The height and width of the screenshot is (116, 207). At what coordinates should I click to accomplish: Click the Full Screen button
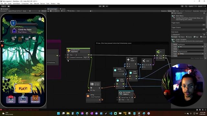coord(203,11)
